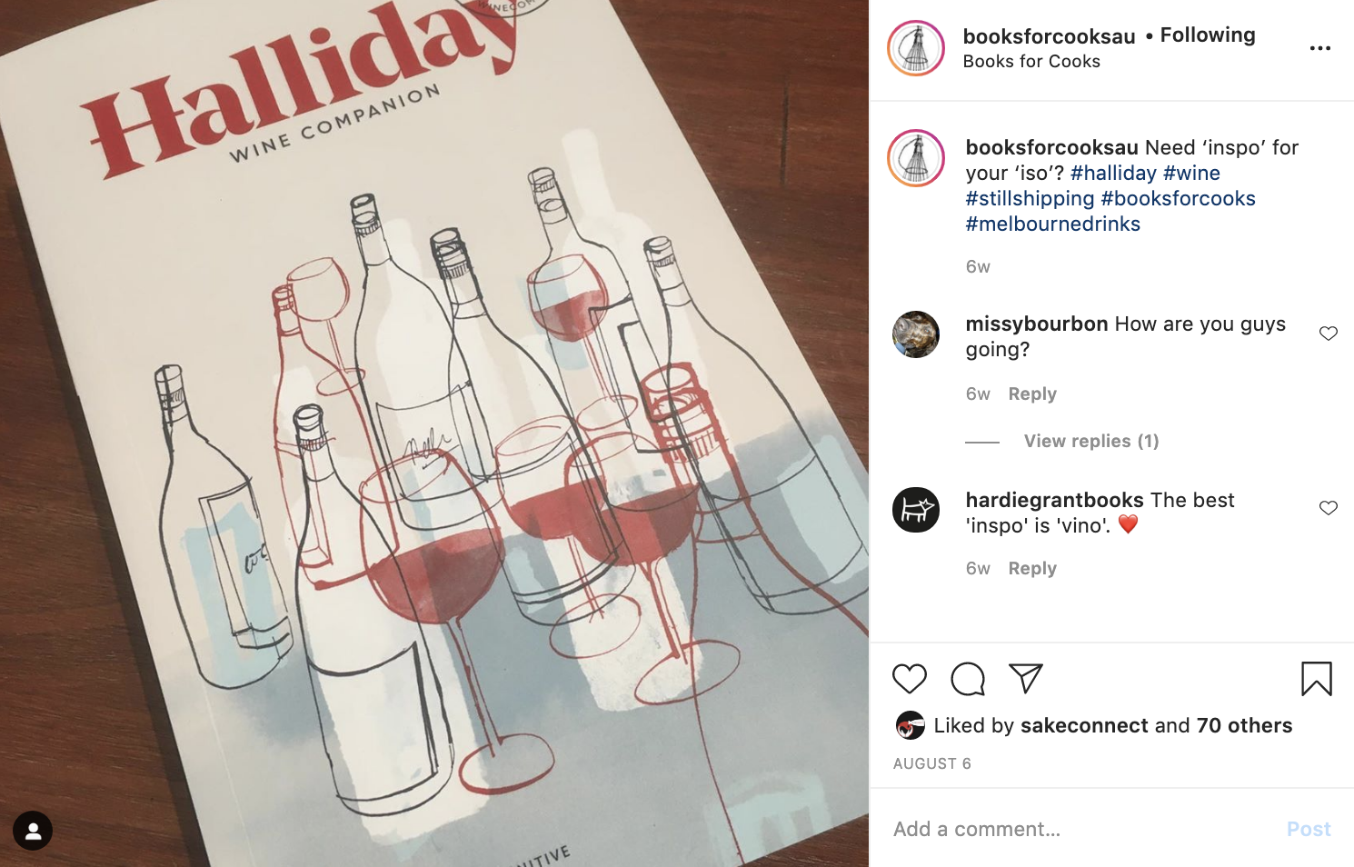View the 70 others likes list
The height and width of the screenshot is (867, 1354).
(1244, 725)
